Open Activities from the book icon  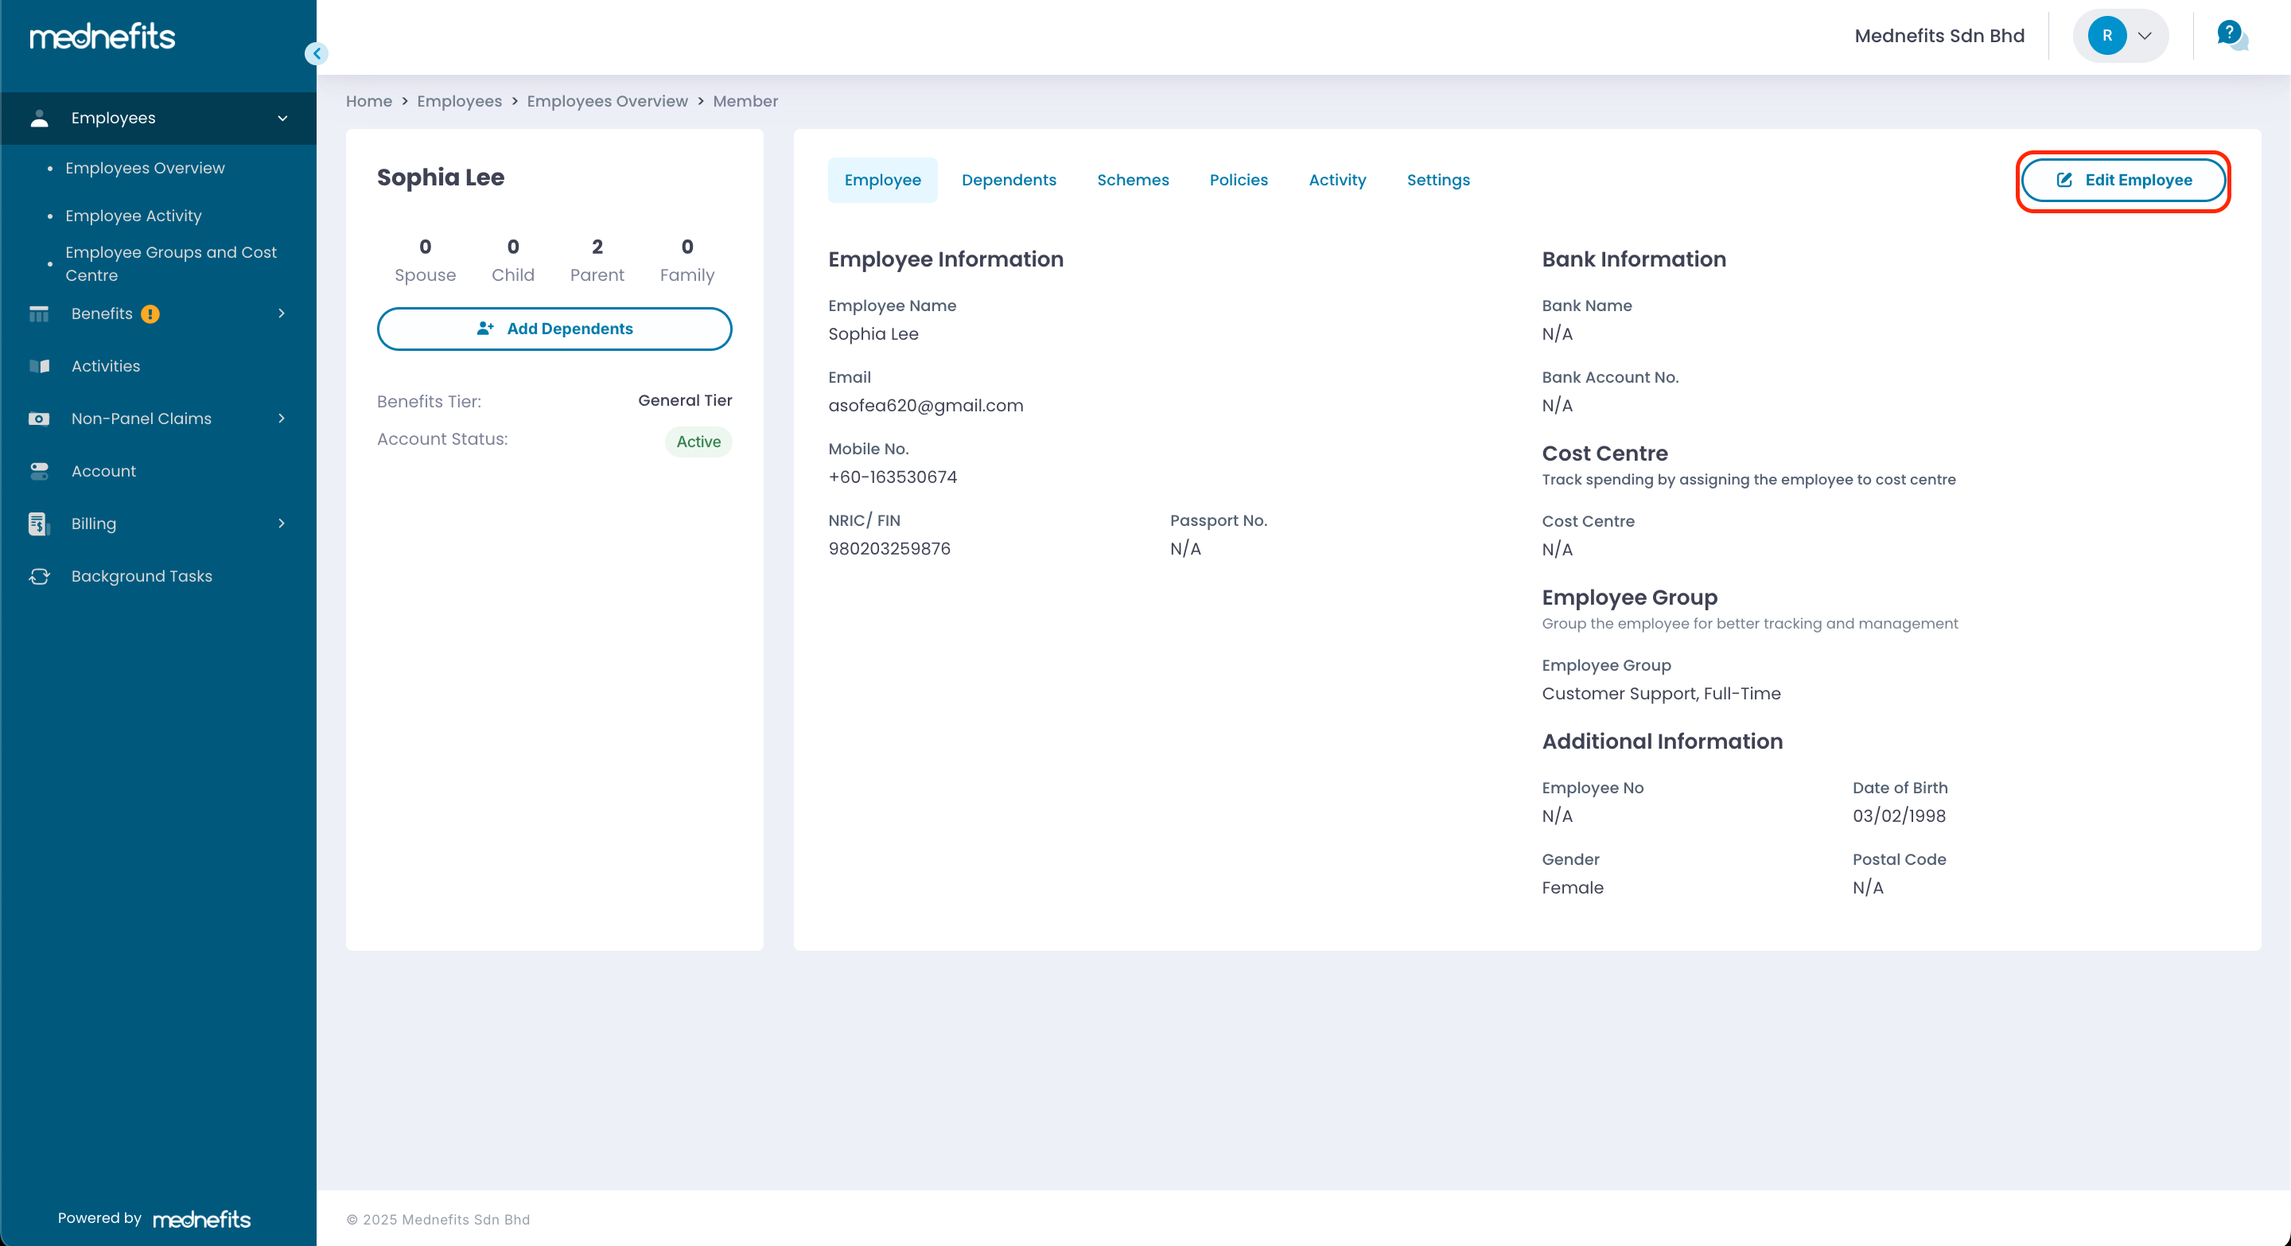pos(39,367)
